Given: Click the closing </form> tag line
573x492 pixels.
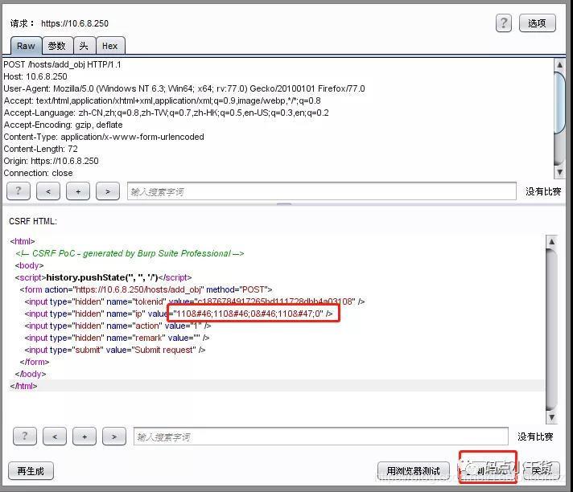Looking at the screenshot, I should point(35,362).
